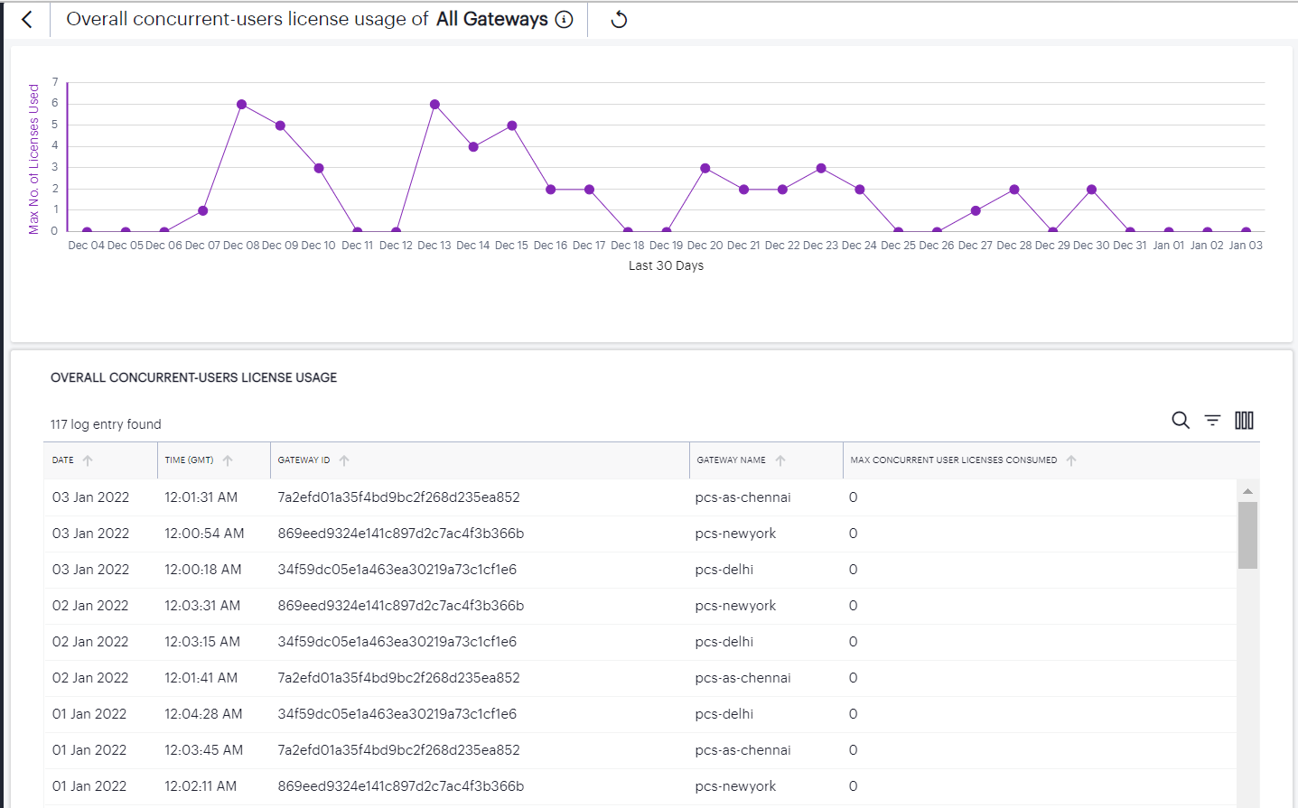This screenshot has width=1298, height=808.
Task: Open the table search with the magnifier icon
Action: pos(1181,420)
